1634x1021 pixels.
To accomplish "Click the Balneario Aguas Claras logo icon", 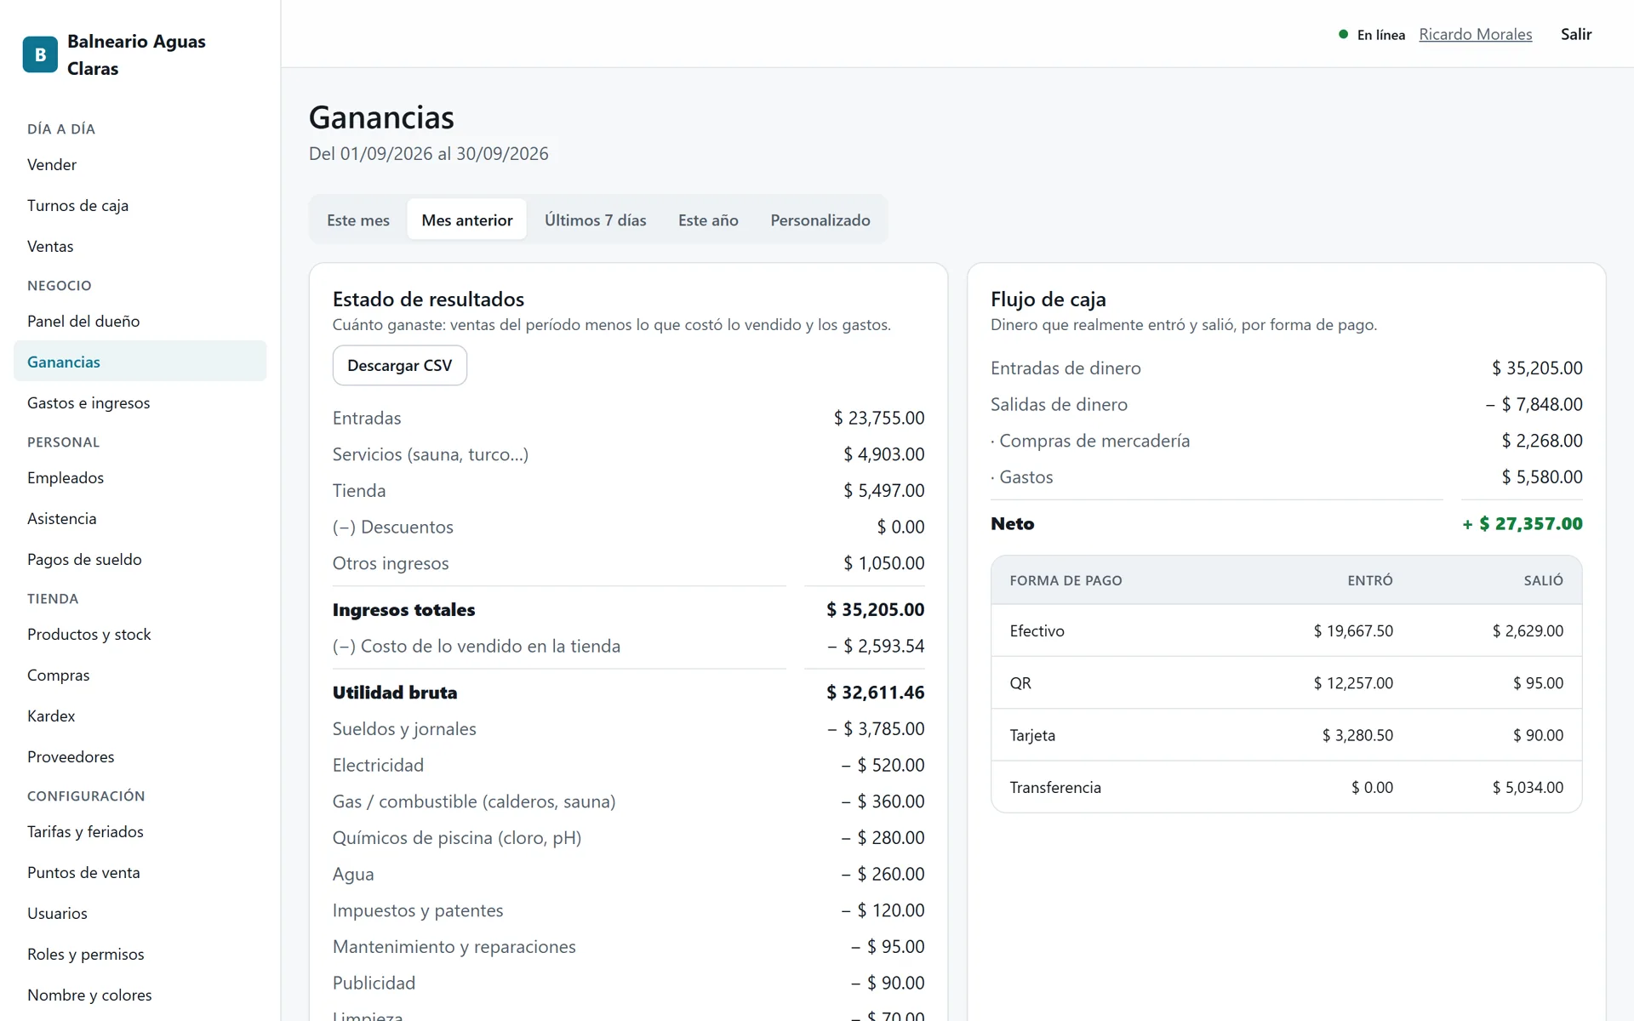I will pyautogui.click(x=40, y=54).
